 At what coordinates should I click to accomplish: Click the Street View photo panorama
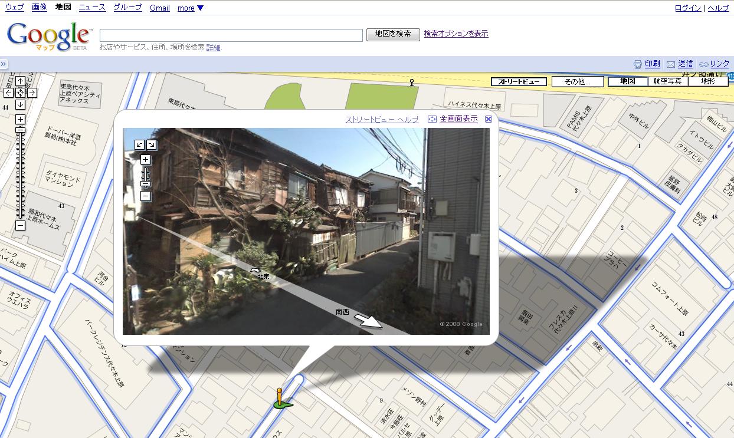306,231
